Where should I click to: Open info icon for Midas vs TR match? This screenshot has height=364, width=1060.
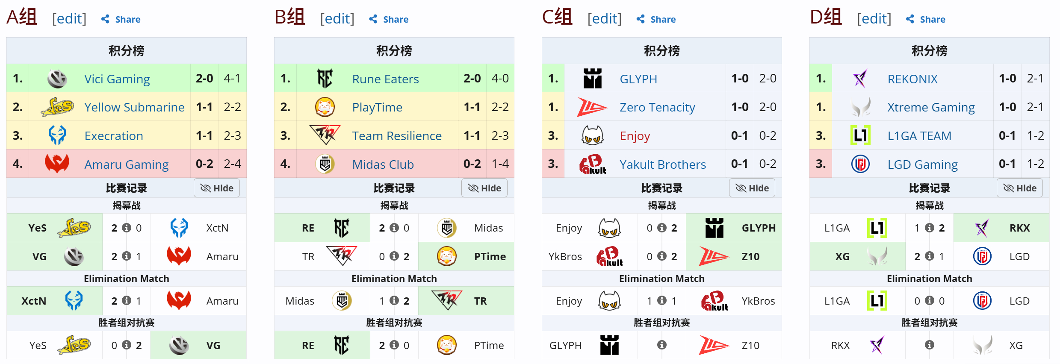(394, 301)
